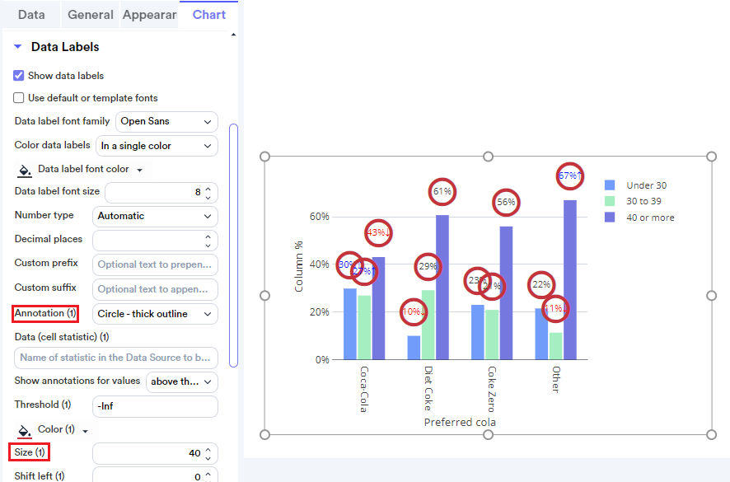Click the Under 30 legend swatch

click(x=610, y=185)
